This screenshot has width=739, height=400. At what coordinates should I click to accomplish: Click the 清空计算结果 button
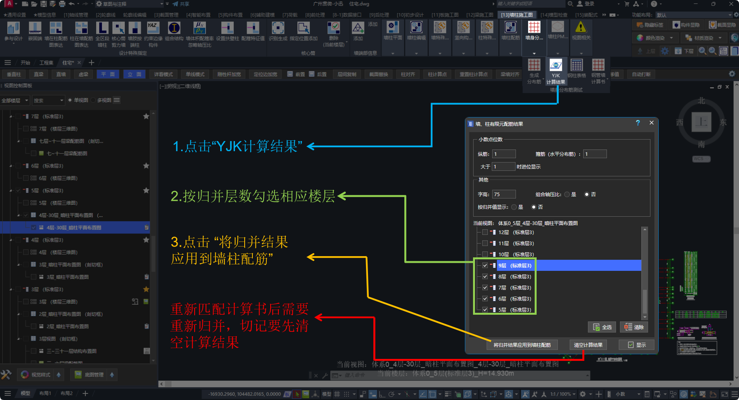point(588,345)
